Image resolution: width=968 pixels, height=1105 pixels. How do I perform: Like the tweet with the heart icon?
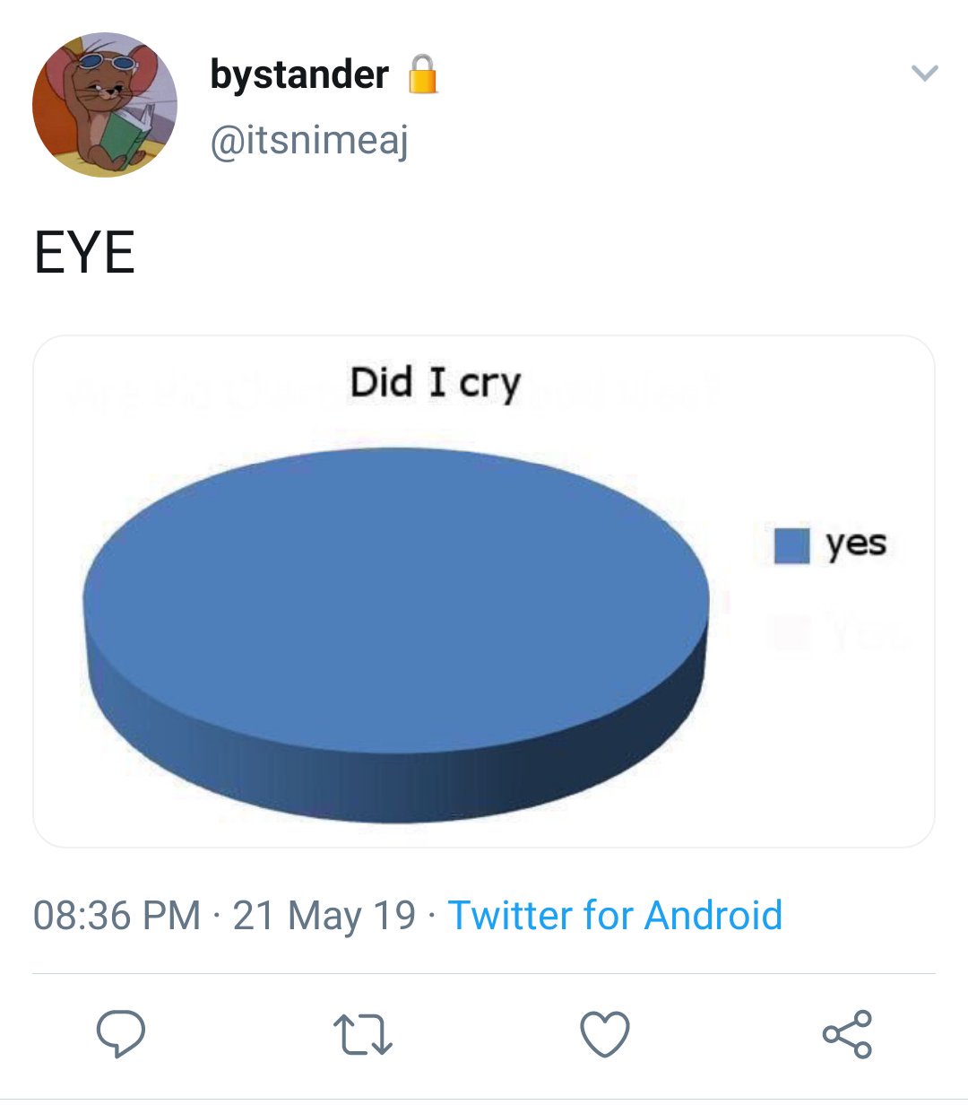605,1034
